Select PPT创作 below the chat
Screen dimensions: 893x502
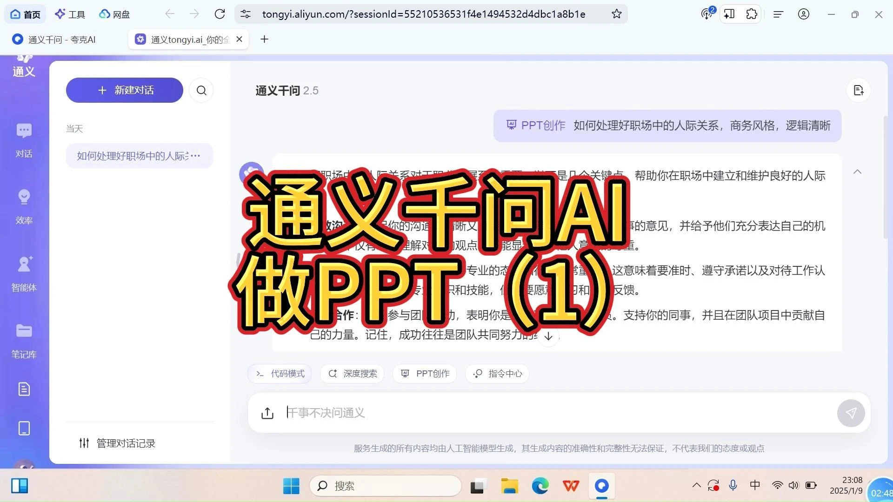click(x=425, y=374)
